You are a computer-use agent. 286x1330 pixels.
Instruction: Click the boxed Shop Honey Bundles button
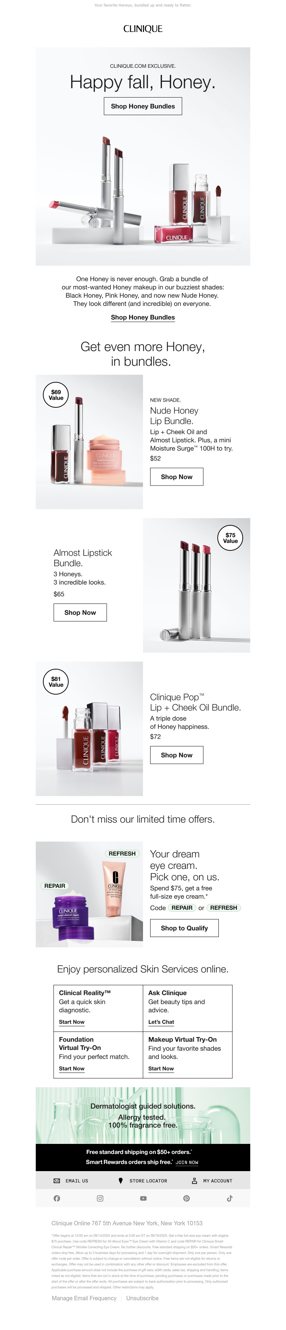coord(143,107)
